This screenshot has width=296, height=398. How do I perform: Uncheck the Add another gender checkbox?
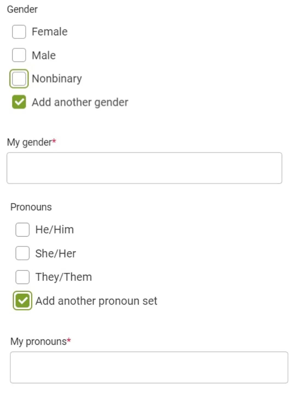pyautogui.click(x=19, y=102)
